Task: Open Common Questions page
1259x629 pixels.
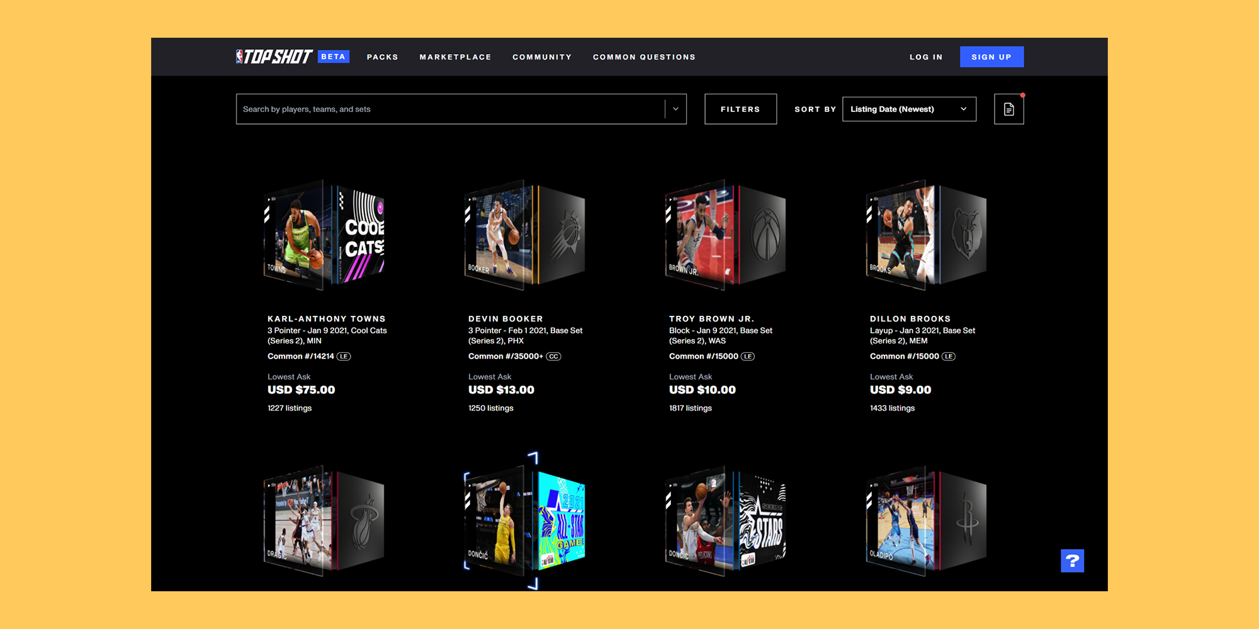Action: [644, 57]
